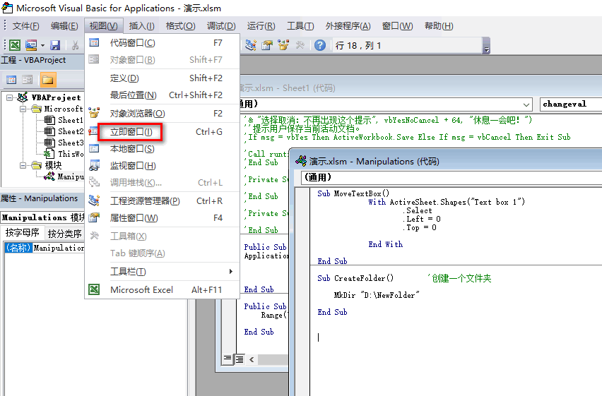Switch to the 按分类序 properties tab
The height and width of the screenshot is (396, 602).
pos(64,234)
